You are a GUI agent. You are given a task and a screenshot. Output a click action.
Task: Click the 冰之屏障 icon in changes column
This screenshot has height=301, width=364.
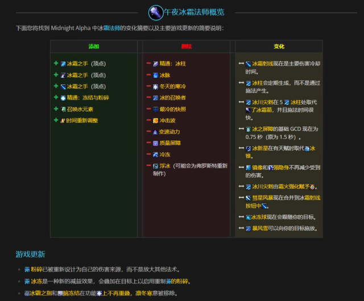(248, 129)
